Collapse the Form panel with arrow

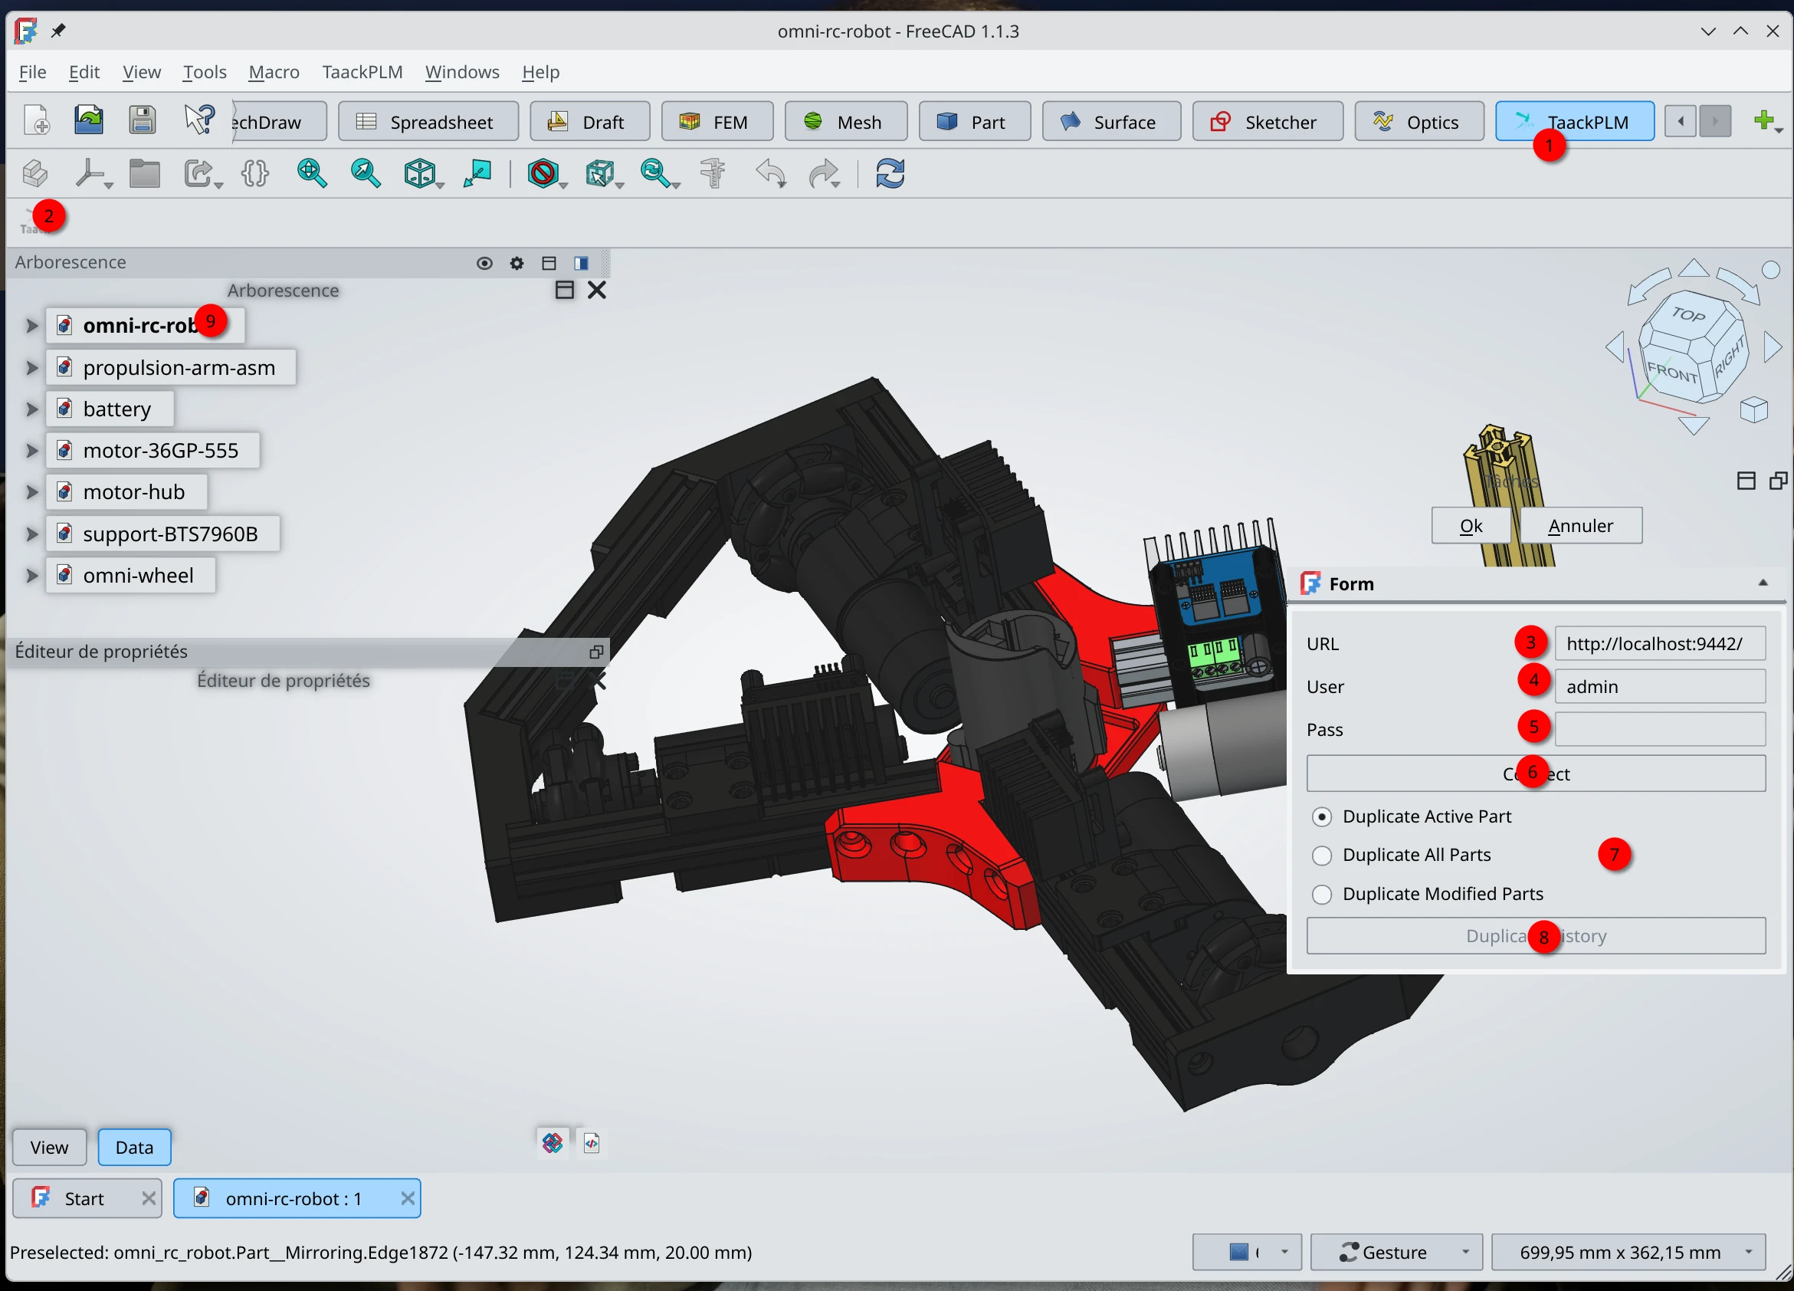(1763, 583)
